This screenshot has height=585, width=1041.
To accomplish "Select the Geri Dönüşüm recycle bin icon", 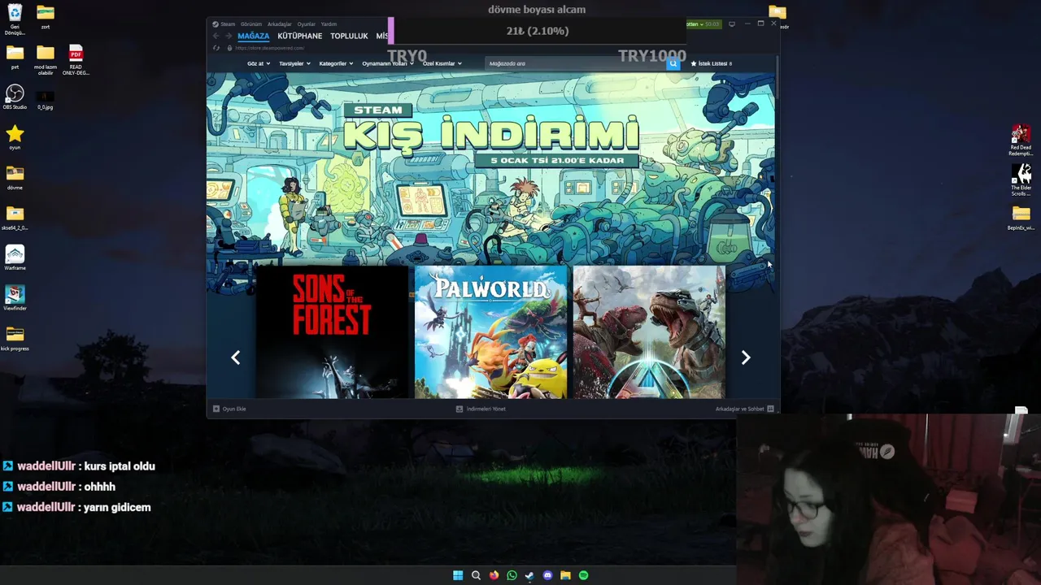I will coord(15,19).
